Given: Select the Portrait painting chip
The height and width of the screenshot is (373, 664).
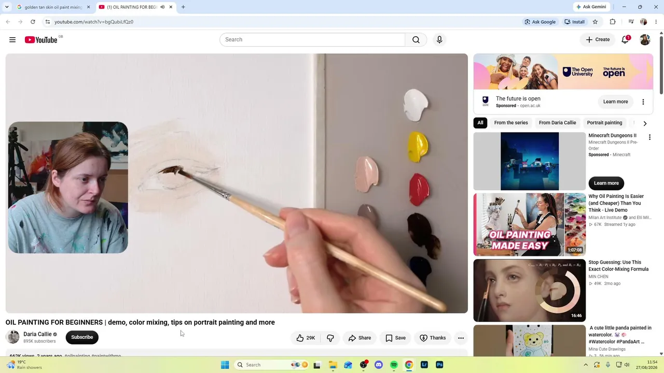Looking at the screenshot, I should pyautogui.click(x=604, y=123).
